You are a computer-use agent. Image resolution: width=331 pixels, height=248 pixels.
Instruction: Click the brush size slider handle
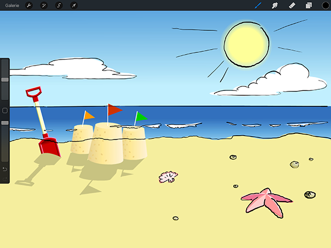coord(5,79)
